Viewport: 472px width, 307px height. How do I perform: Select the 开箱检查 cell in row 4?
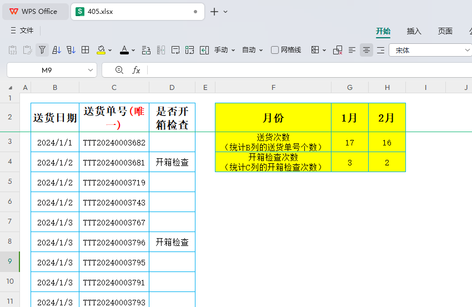172,162
